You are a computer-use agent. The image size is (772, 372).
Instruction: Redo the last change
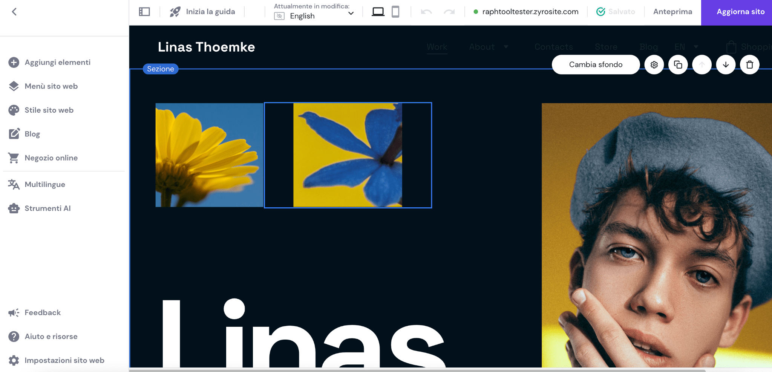click(449, 12)
